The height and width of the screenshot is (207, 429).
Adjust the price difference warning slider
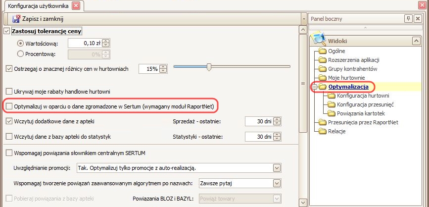coord(209,66)
